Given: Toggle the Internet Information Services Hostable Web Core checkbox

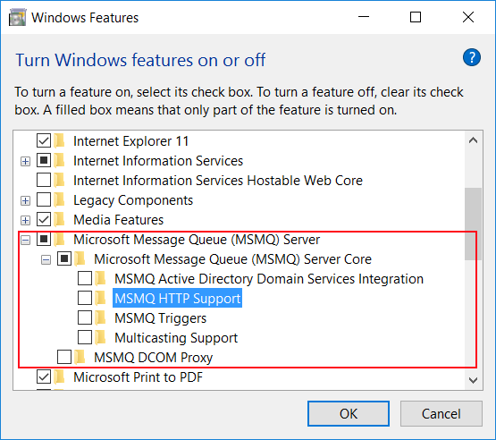Looking at the screenshot, I should [44, 180].
